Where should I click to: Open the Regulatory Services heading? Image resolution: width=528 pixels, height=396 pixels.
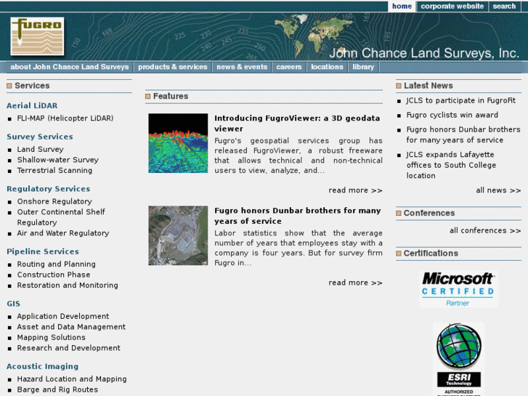coord(49,189)
